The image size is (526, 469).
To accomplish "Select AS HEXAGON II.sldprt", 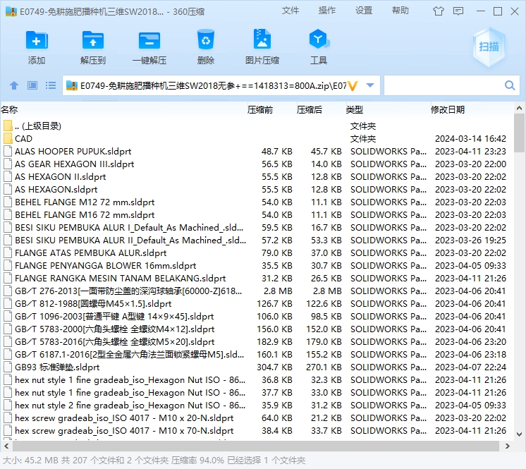I will [257, 177].
